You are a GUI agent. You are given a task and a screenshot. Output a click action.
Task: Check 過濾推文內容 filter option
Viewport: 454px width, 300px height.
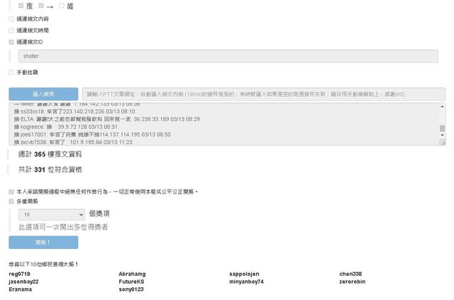pyautogui.click(x=11, y=19)
